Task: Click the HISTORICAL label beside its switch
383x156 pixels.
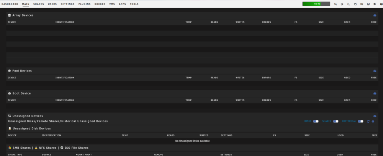Action: click(349, 121)
